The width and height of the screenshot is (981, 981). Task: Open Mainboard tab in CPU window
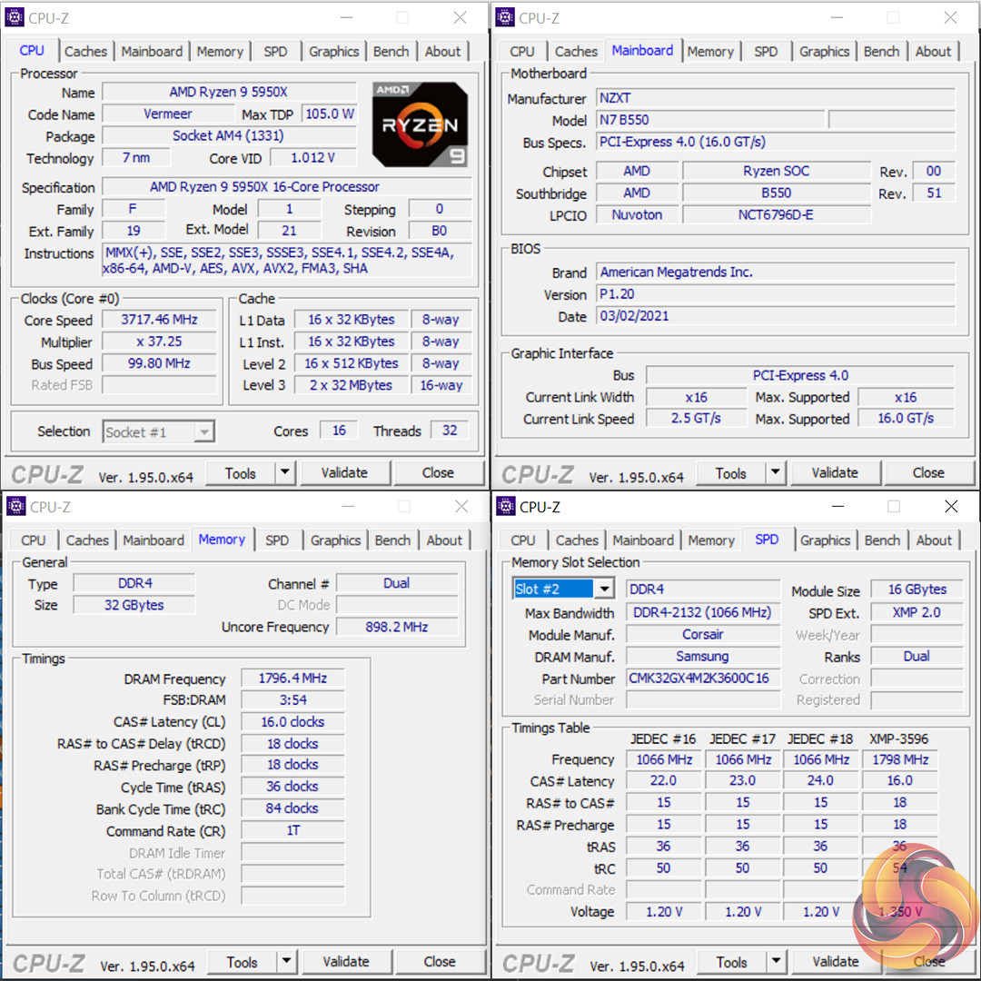[152, 51]
